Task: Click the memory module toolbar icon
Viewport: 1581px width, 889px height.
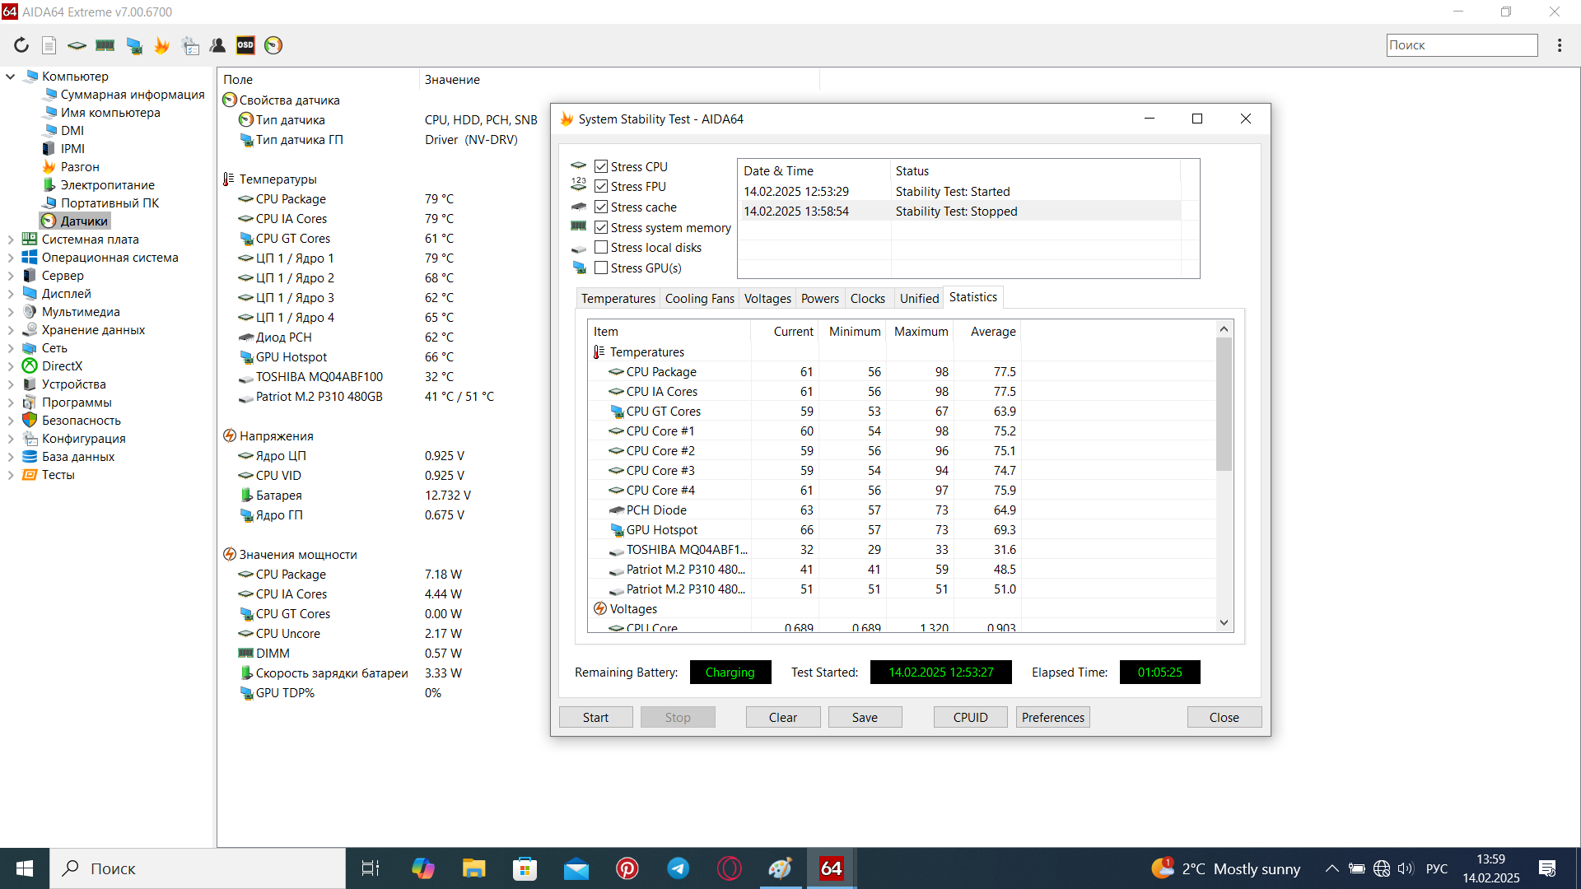Action: point(105,45)
